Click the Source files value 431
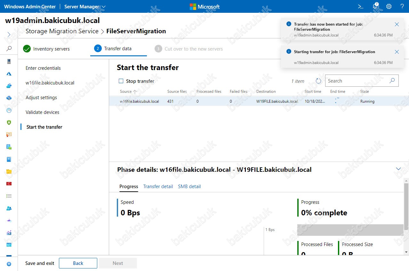Screen dimensions: 409x271 point(170,101)
